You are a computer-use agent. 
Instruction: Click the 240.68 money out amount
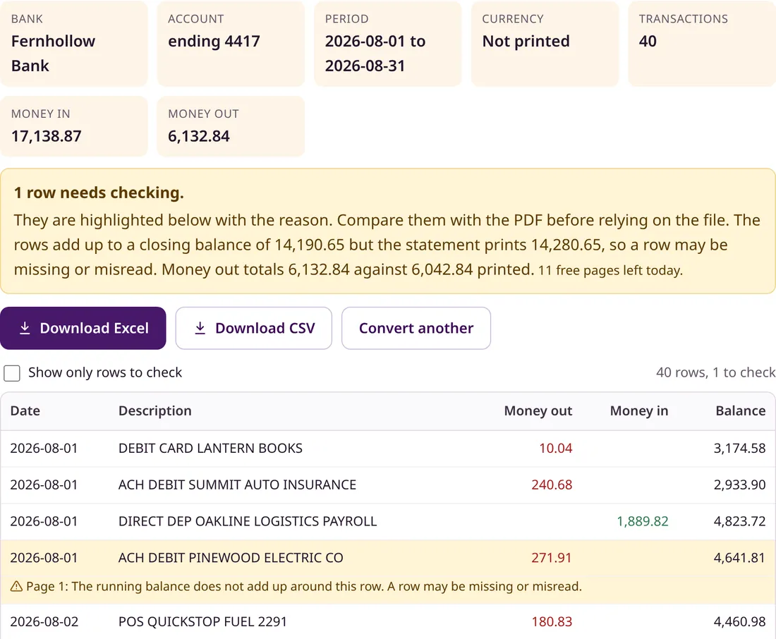tap(552, 485)
